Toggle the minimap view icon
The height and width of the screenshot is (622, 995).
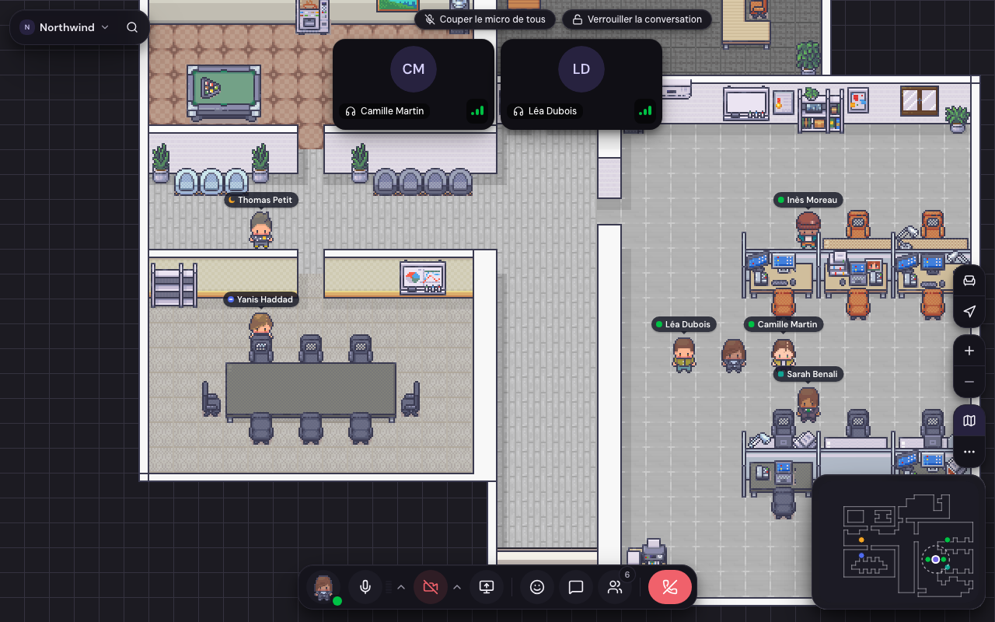[x=969, y=421]
